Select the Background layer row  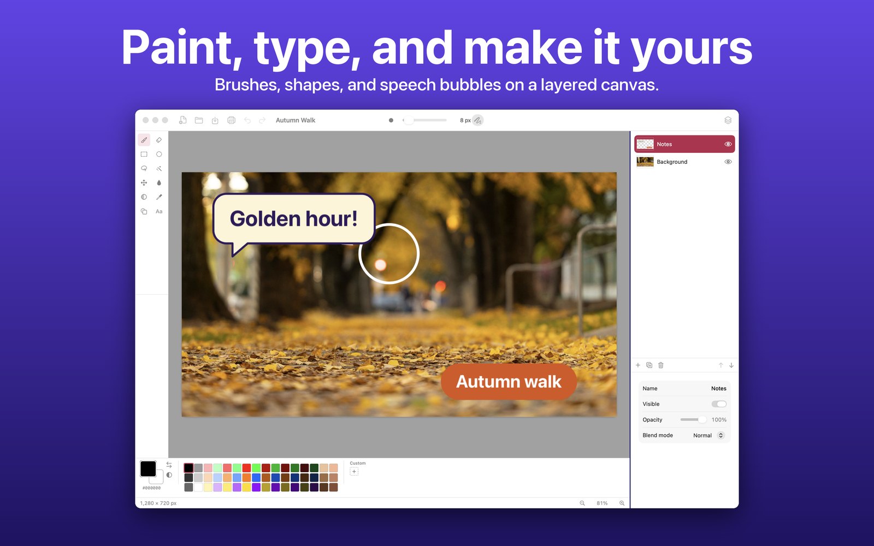tap(684, 162)
